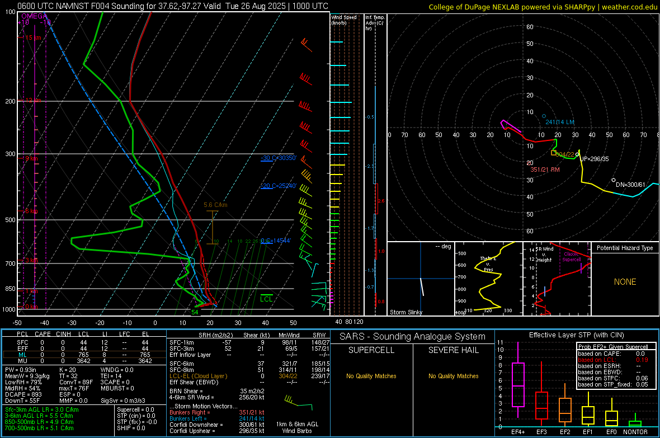This screenshot has height=438, width=660.
Task: Click the Inf. Temp. Adv. header
Action: tap(375, 23)
